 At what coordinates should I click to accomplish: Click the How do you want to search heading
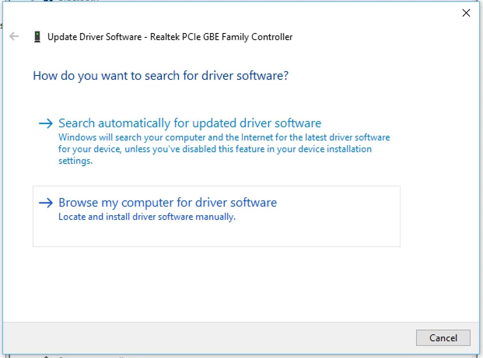tap(160, 75)
